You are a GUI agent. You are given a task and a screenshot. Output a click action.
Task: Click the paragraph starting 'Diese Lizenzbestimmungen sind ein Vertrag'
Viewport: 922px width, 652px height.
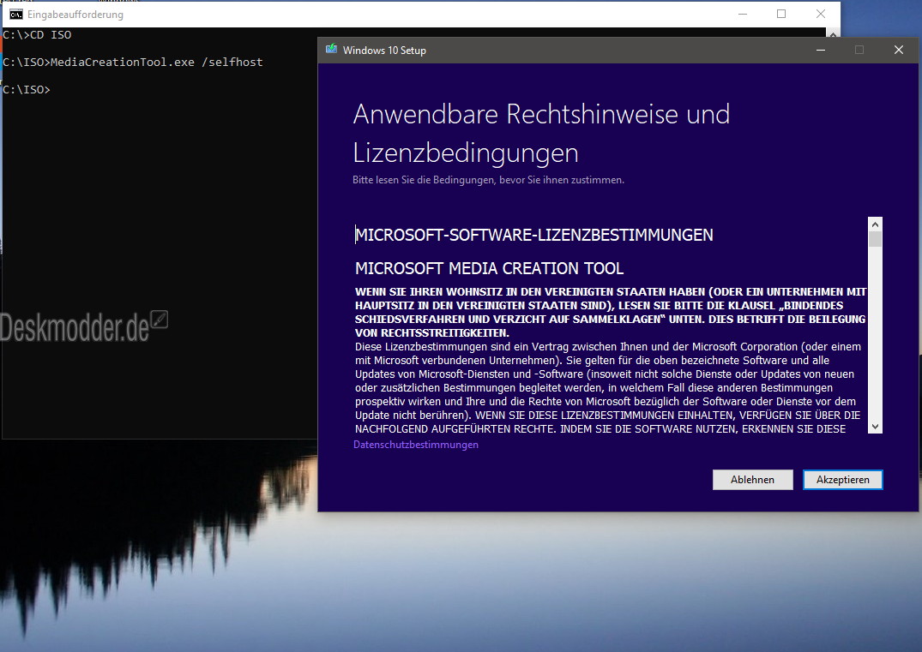point(608,387)
